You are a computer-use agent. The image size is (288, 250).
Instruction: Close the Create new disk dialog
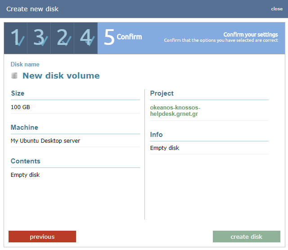point(276,9)
